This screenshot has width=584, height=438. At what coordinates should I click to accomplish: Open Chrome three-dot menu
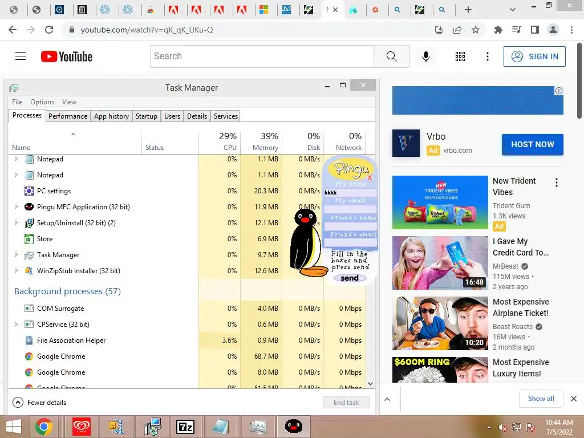point(571,30)
